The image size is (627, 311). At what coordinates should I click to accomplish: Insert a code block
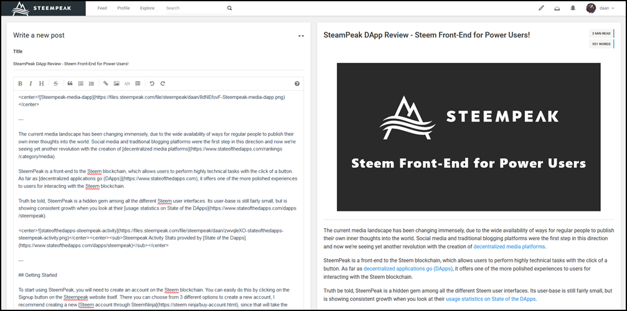click(127, 83)
